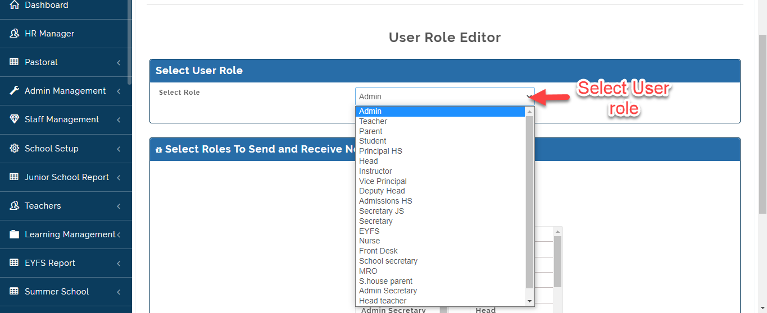Screen dimensions: 767x313
Task: Choose School secretary in the role list
Action: click(441, 261)
